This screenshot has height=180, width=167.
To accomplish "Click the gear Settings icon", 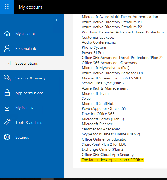I will click(x=7, y=137).
